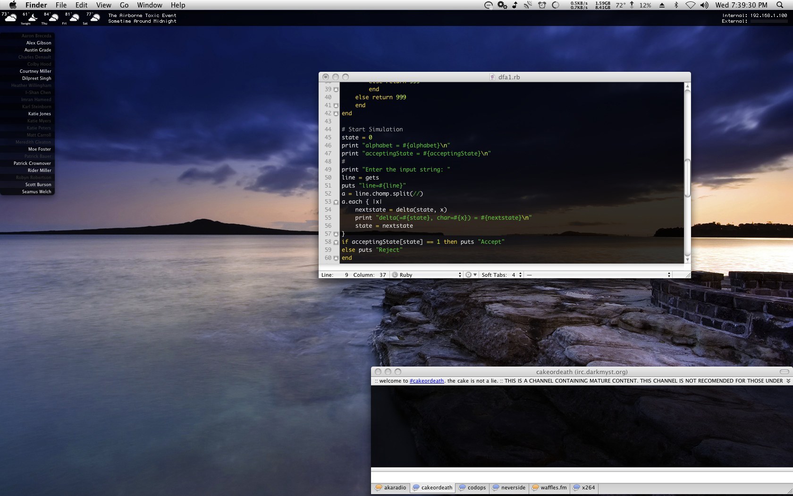Open the symbol list dropdown in status bar
Screen dimensions: 793x496
pyautogui.click(x=599, y=274)
